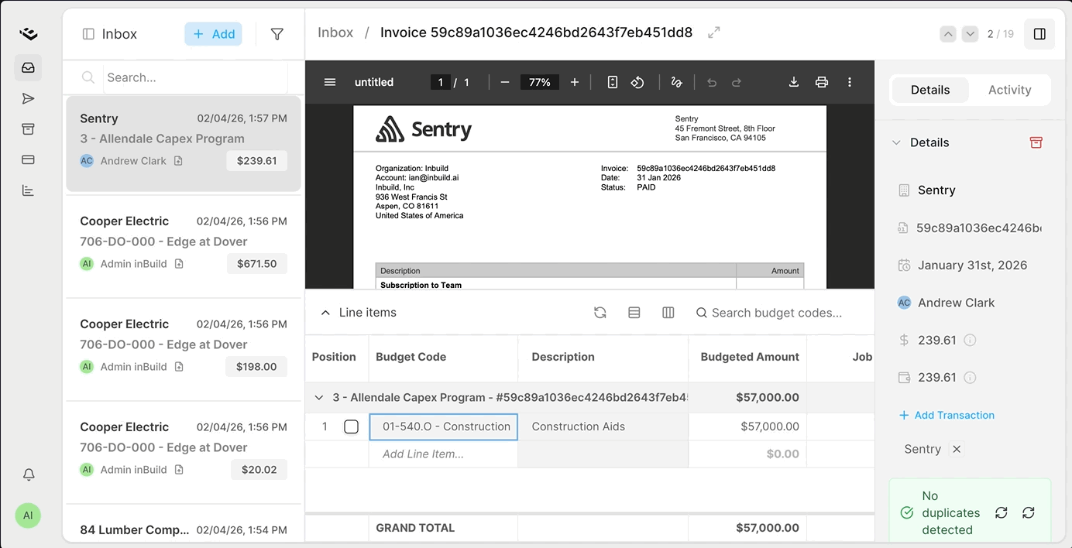Open the Sentry $239.61 inbox item

click(184, 144)
